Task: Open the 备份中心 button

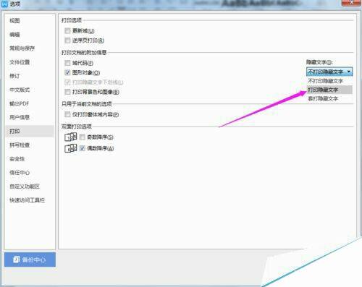Action: click(30, 260)
